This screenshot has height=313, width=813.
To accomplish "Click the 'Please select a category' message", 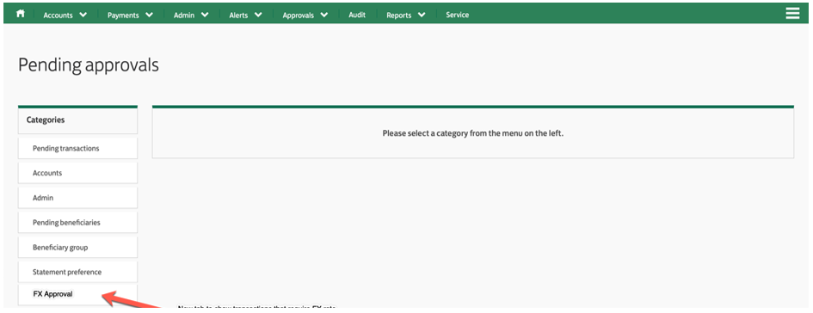I will (x=473, y=133).
